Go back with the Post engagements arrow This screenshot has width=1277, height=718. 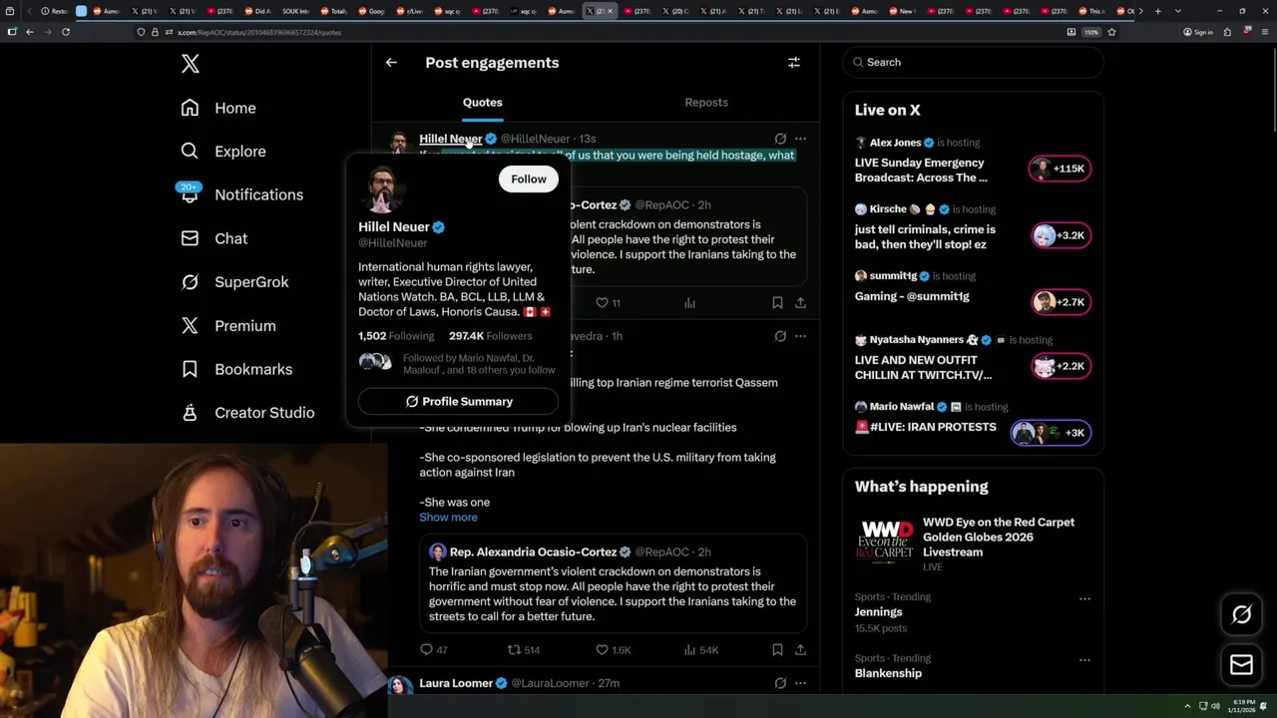pyautogui.click(x=391, y=62)
